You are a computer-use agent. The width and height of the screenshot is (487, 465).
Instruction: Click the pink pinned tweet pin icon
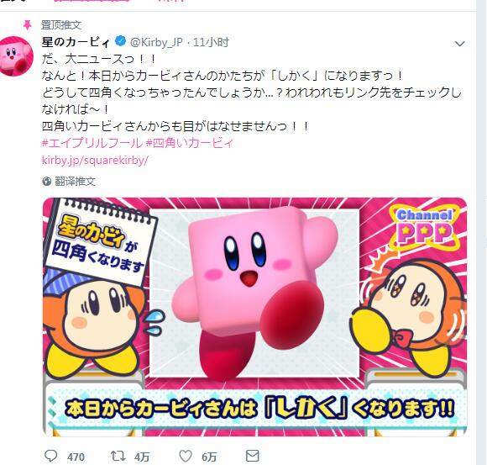(x=28, y=25)
